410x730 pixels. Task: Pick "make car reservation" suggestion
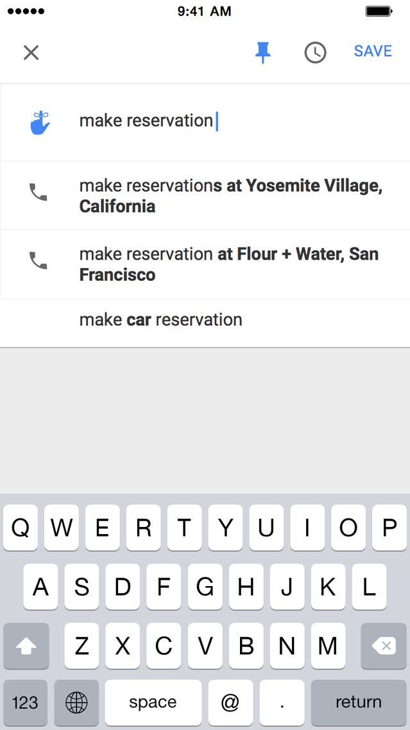161,319
